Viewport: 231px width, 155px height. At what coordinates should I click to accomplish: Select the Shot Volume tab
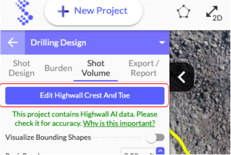point(96,68)
